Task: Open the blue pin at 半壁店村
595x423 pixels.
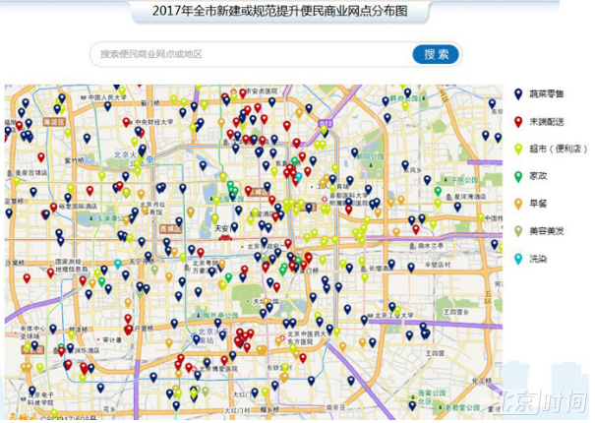Action: [x=415, y=268]
